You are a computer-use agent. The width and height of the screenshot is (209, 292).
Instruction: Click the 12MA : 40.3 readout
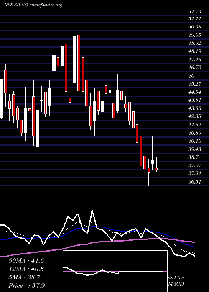tap(26, 269)
